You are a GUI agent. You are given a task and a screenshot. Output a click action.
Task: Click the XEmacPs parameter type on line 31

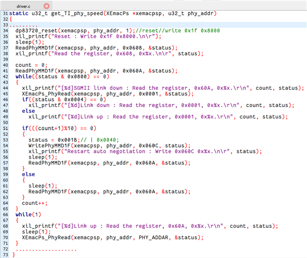coord(118,13)
